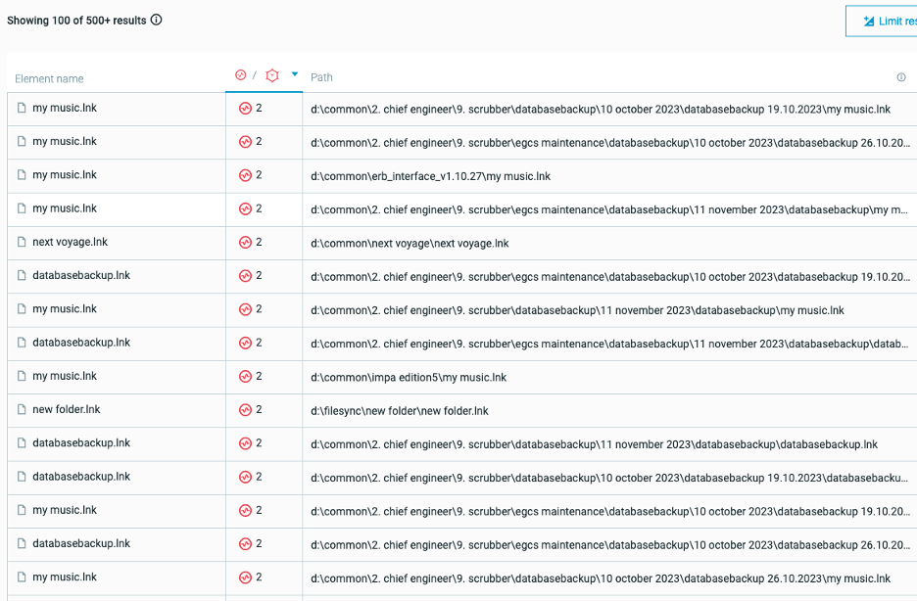Click detection icon in impa edition5 row

pyautogui.click(x=245, y=377)
